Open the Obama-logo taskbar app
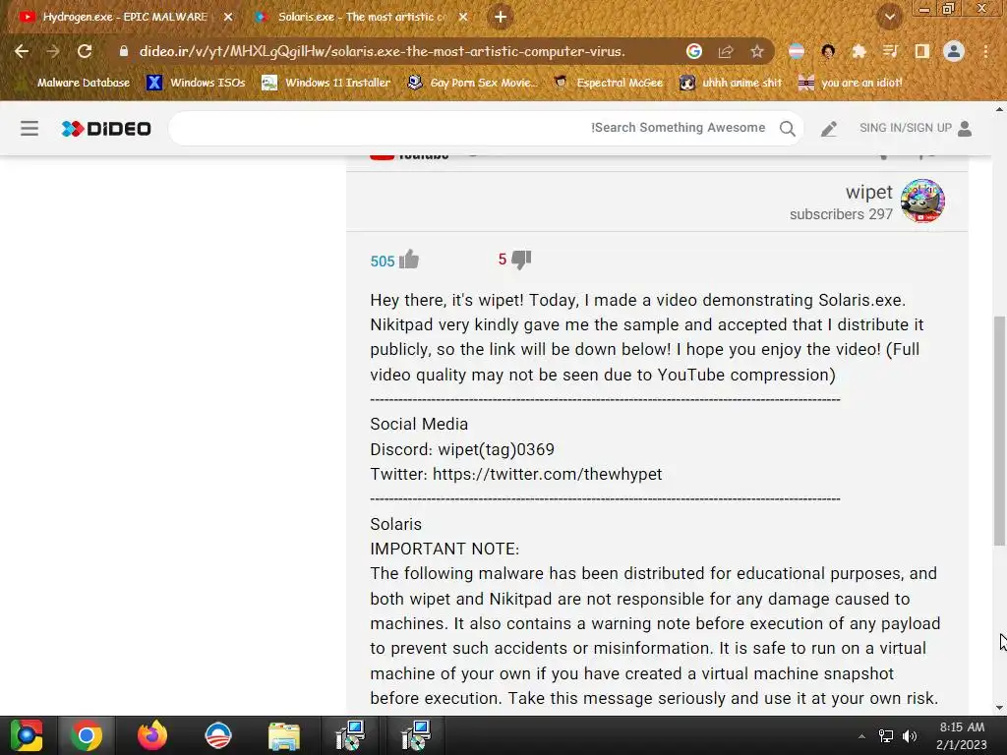 (x=218, y=735)
